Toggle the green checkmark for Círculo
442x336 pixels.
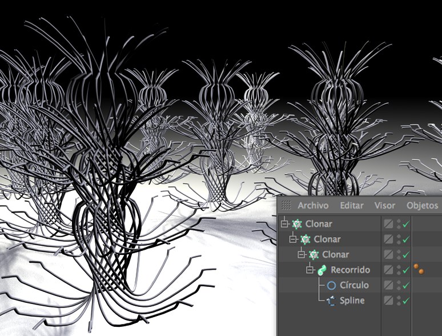click(406, 285)
